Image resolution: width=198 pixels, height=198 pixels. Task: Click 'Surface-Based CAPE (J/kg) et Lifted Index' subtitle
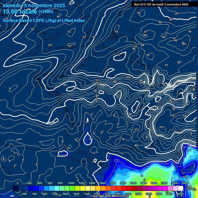tap(44, 20)
